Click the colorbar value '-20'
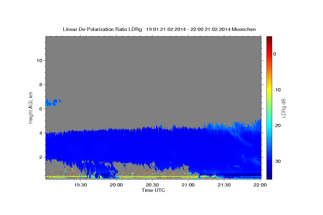 277,126
